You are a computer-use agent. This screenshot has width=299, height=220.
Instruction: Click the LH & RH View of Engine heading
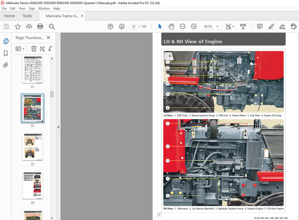(x=193, y=41)
